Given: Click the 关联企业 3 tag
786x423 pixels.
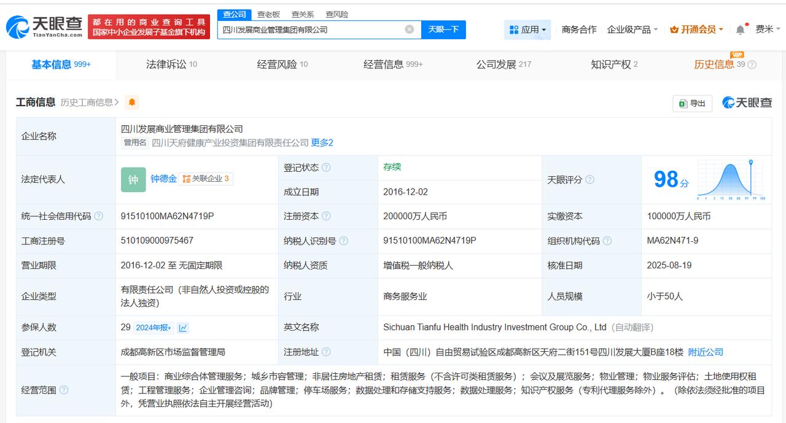Looking at the screenshot, I should [206, 179].
